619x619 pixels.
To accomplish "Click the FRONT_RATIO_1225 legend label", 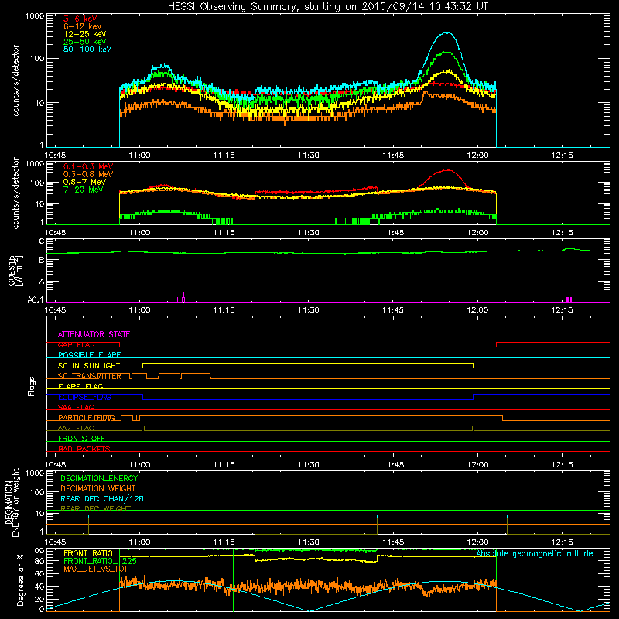I will pos(101,561).
